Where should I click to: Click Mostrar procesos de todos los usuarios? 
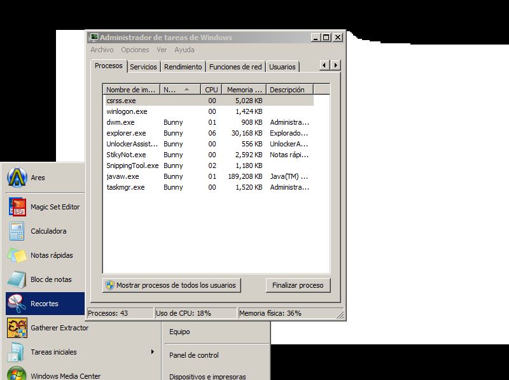coord(172,285)
